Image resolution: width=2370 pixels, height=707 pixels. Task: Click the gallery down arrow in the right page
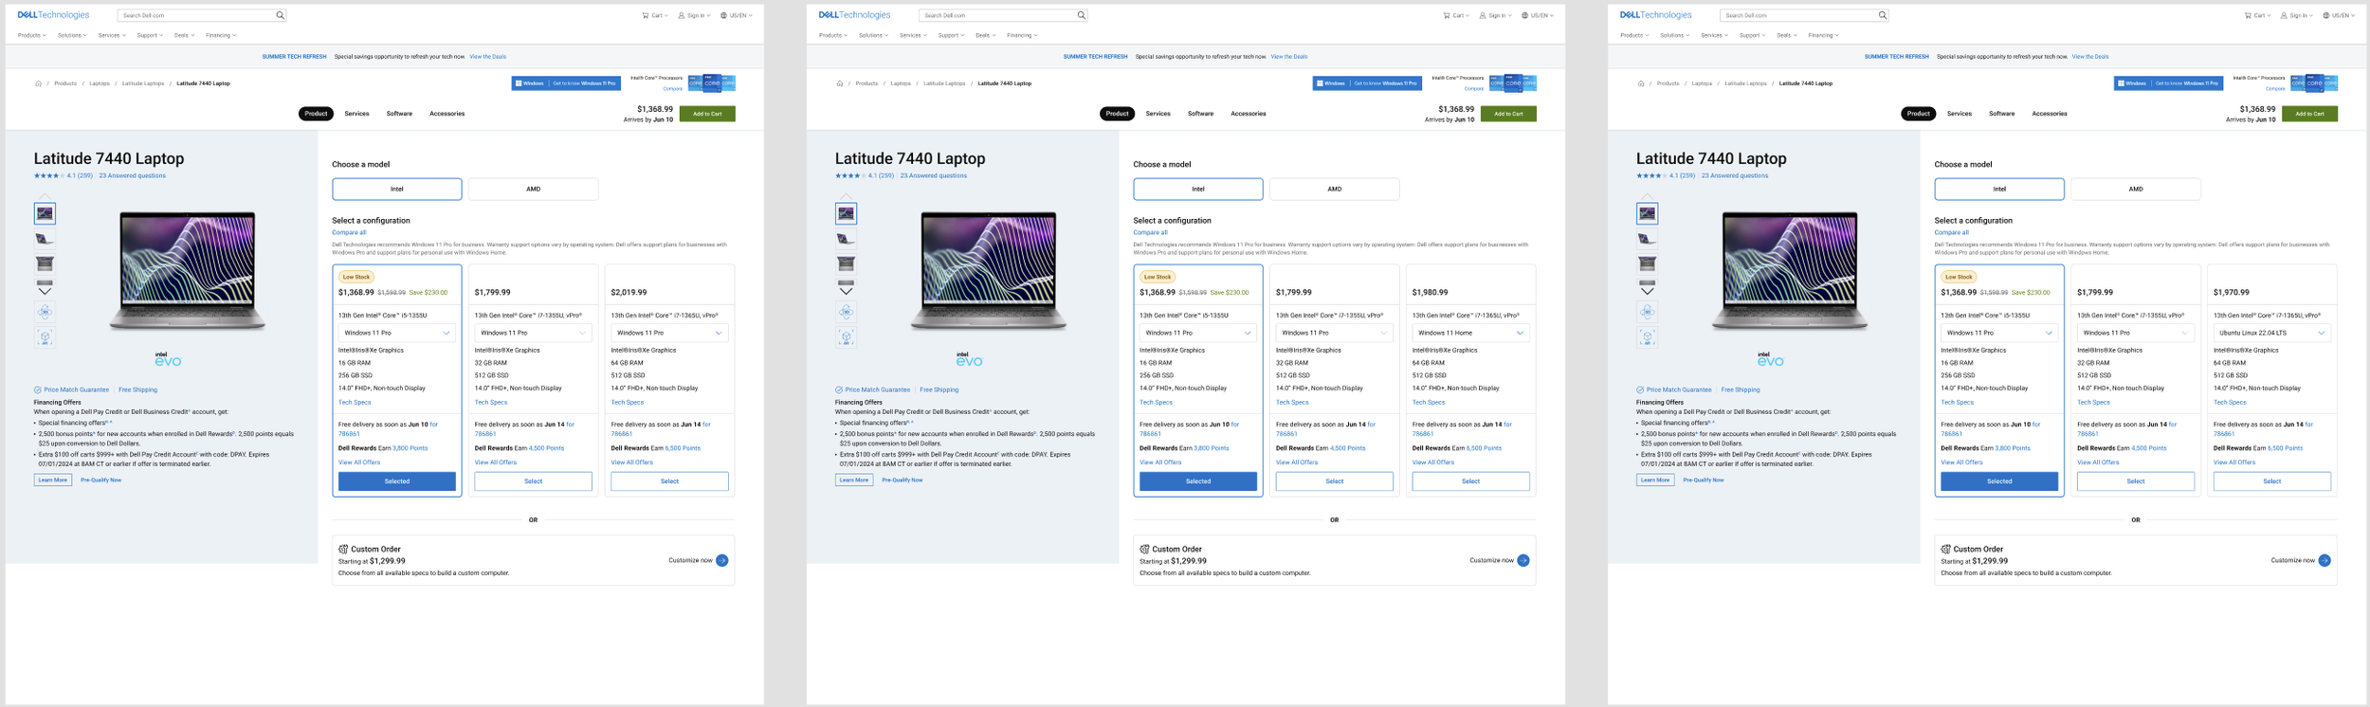click(x=1647, y=291)
